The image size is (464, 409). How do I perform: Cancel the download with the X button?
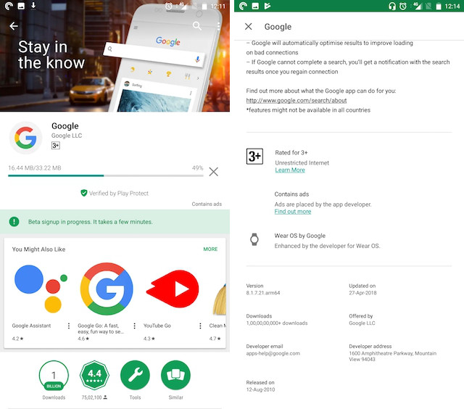click(x=213, y=172)
